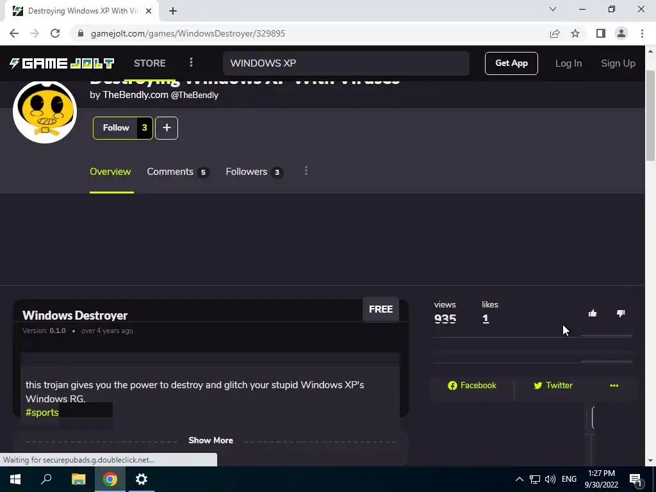Image resolution: width=656 pixels, height=492 pixels.
Task: Select the Overview tab
Action: (x=110, y=172)
